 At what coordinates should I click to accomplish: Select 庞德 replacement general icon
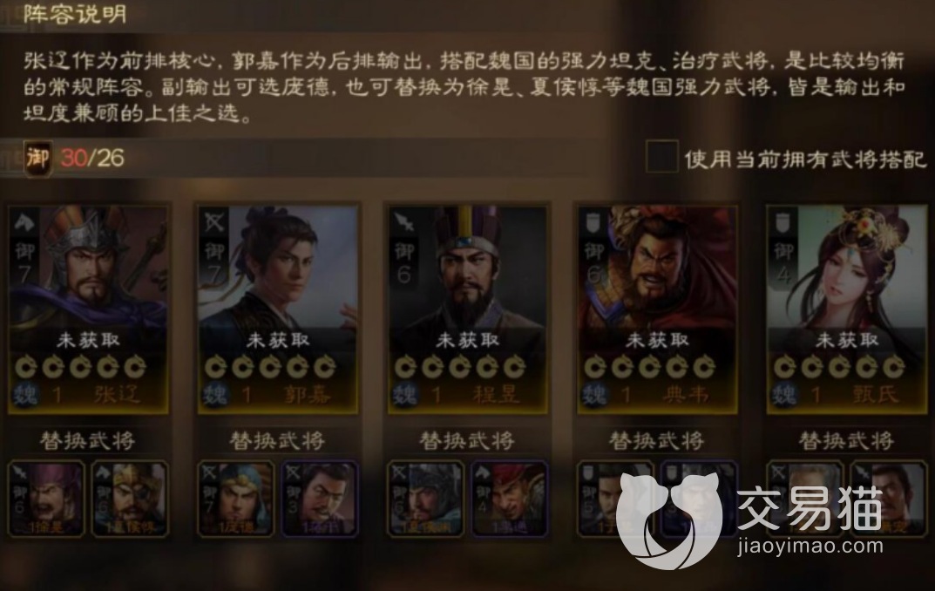coord(236,499)
